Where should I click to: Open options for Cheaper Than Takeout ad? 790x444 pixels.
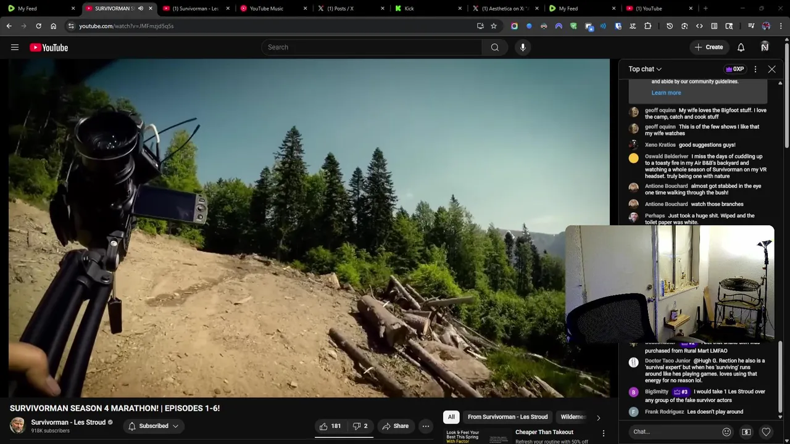[x=604, y=433]
